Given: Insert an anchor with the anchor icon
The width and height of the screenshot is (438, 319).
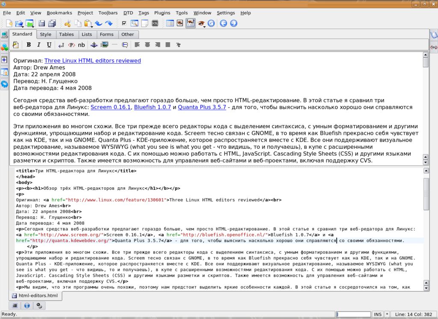Looking at the screenshot, I should 94,45.
